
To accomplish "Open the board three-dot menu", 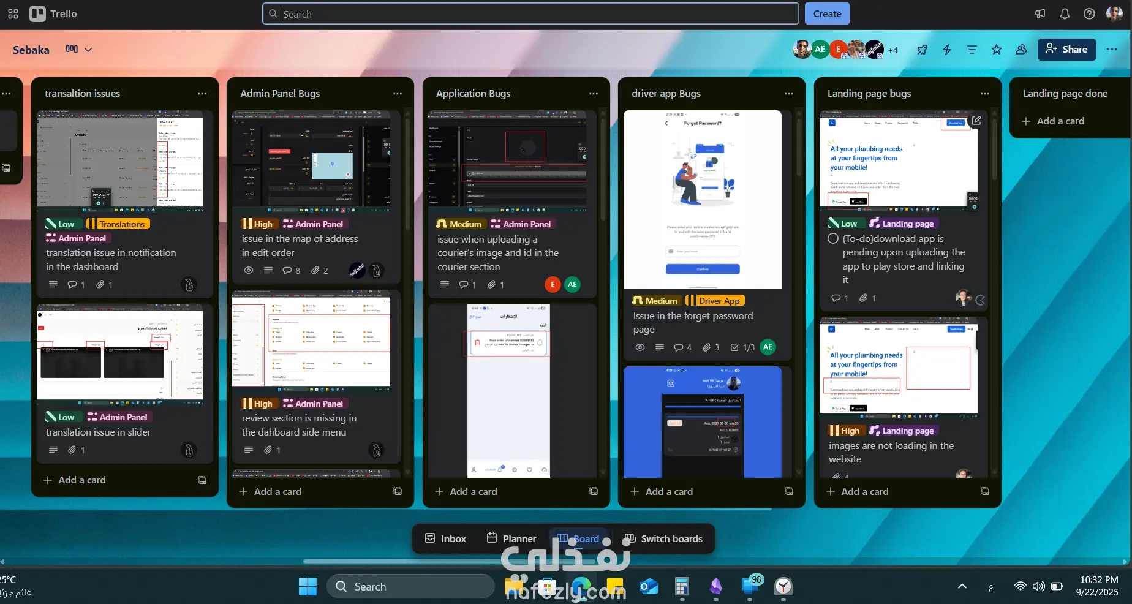I will click(1112, 50).
